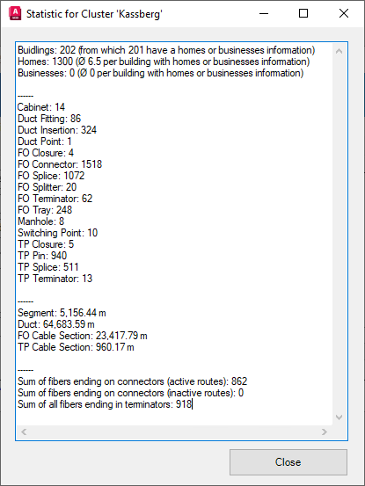Place cursor in 'FO Tray: 248'
This screenshot has width=365, height=486.
(45, 210)
